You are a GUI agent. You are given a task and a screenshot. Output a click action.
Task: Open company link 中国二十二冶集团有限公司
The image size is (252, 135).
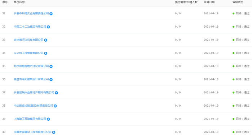30,27
